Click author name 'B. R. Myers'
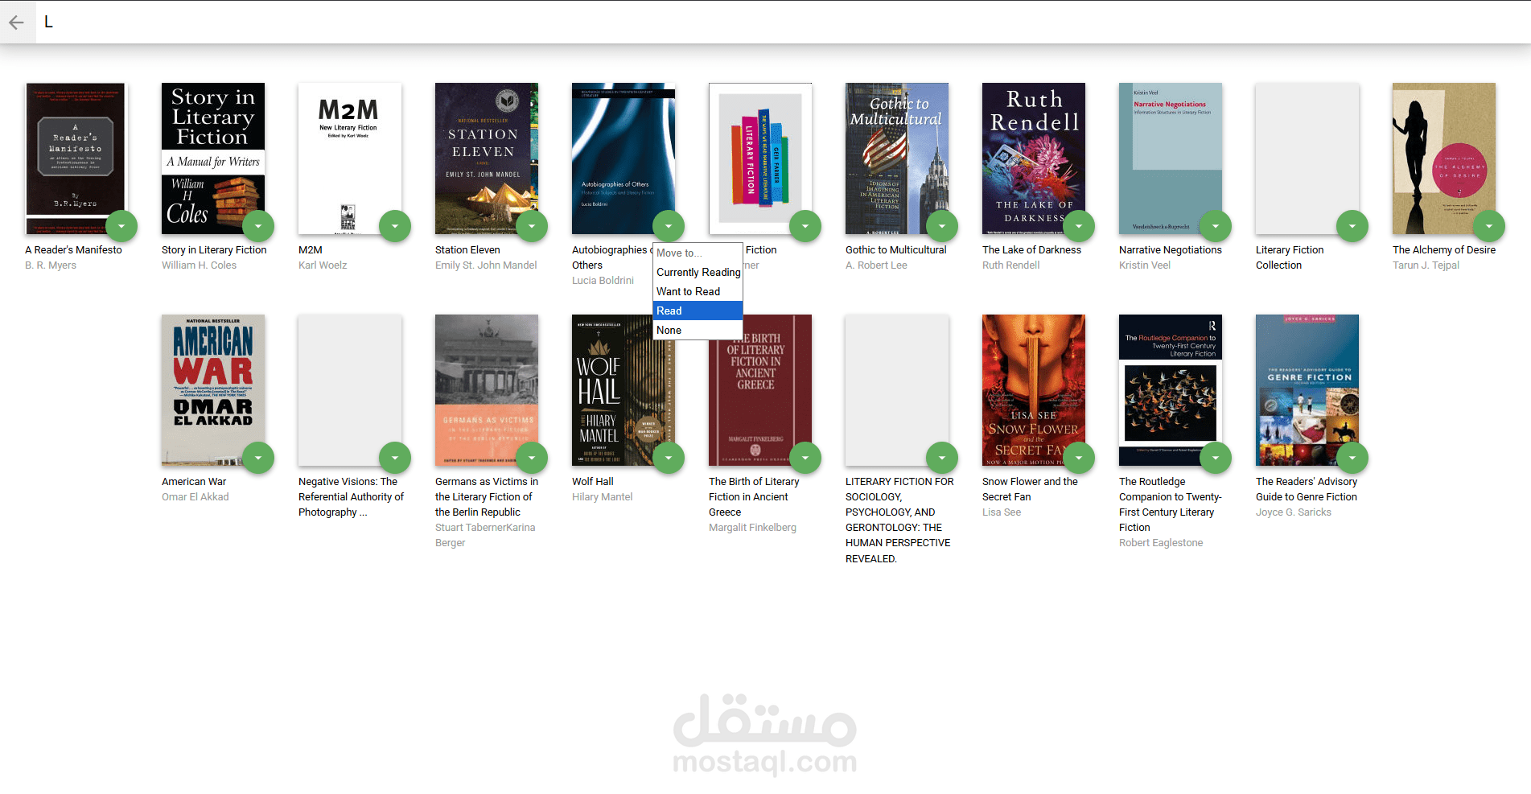This screenshot has height=794, width=1531. [51, 265]
